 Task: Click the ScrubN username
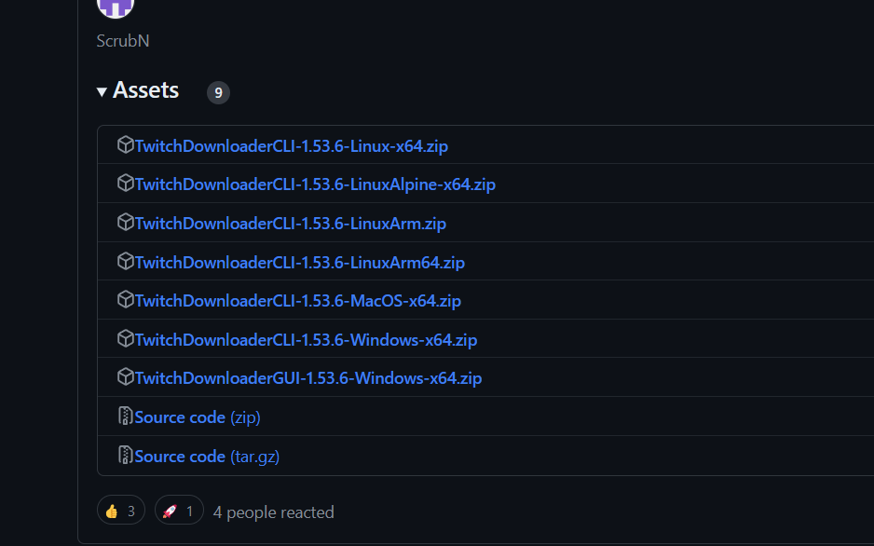pyautogui.click(x=122, y=41)
